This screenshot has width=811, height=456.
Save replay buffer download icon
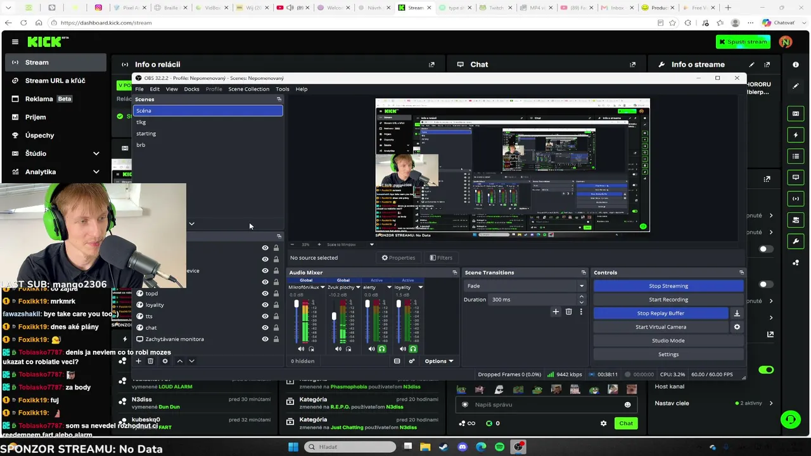[737, 313]
